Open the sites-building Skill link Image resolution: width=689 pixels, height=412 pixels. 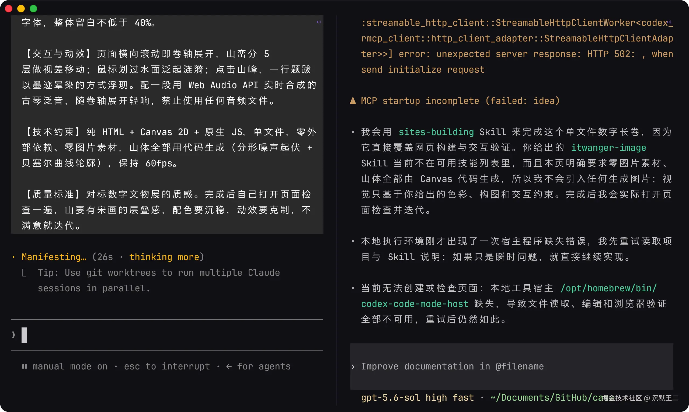coord(436,132)
